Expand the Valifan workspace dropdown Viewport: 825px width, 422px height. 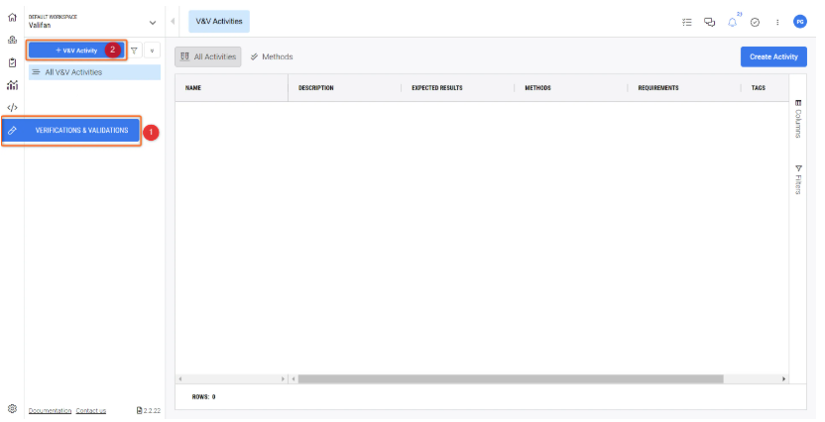pyautogui.click(x=153, y=23)
